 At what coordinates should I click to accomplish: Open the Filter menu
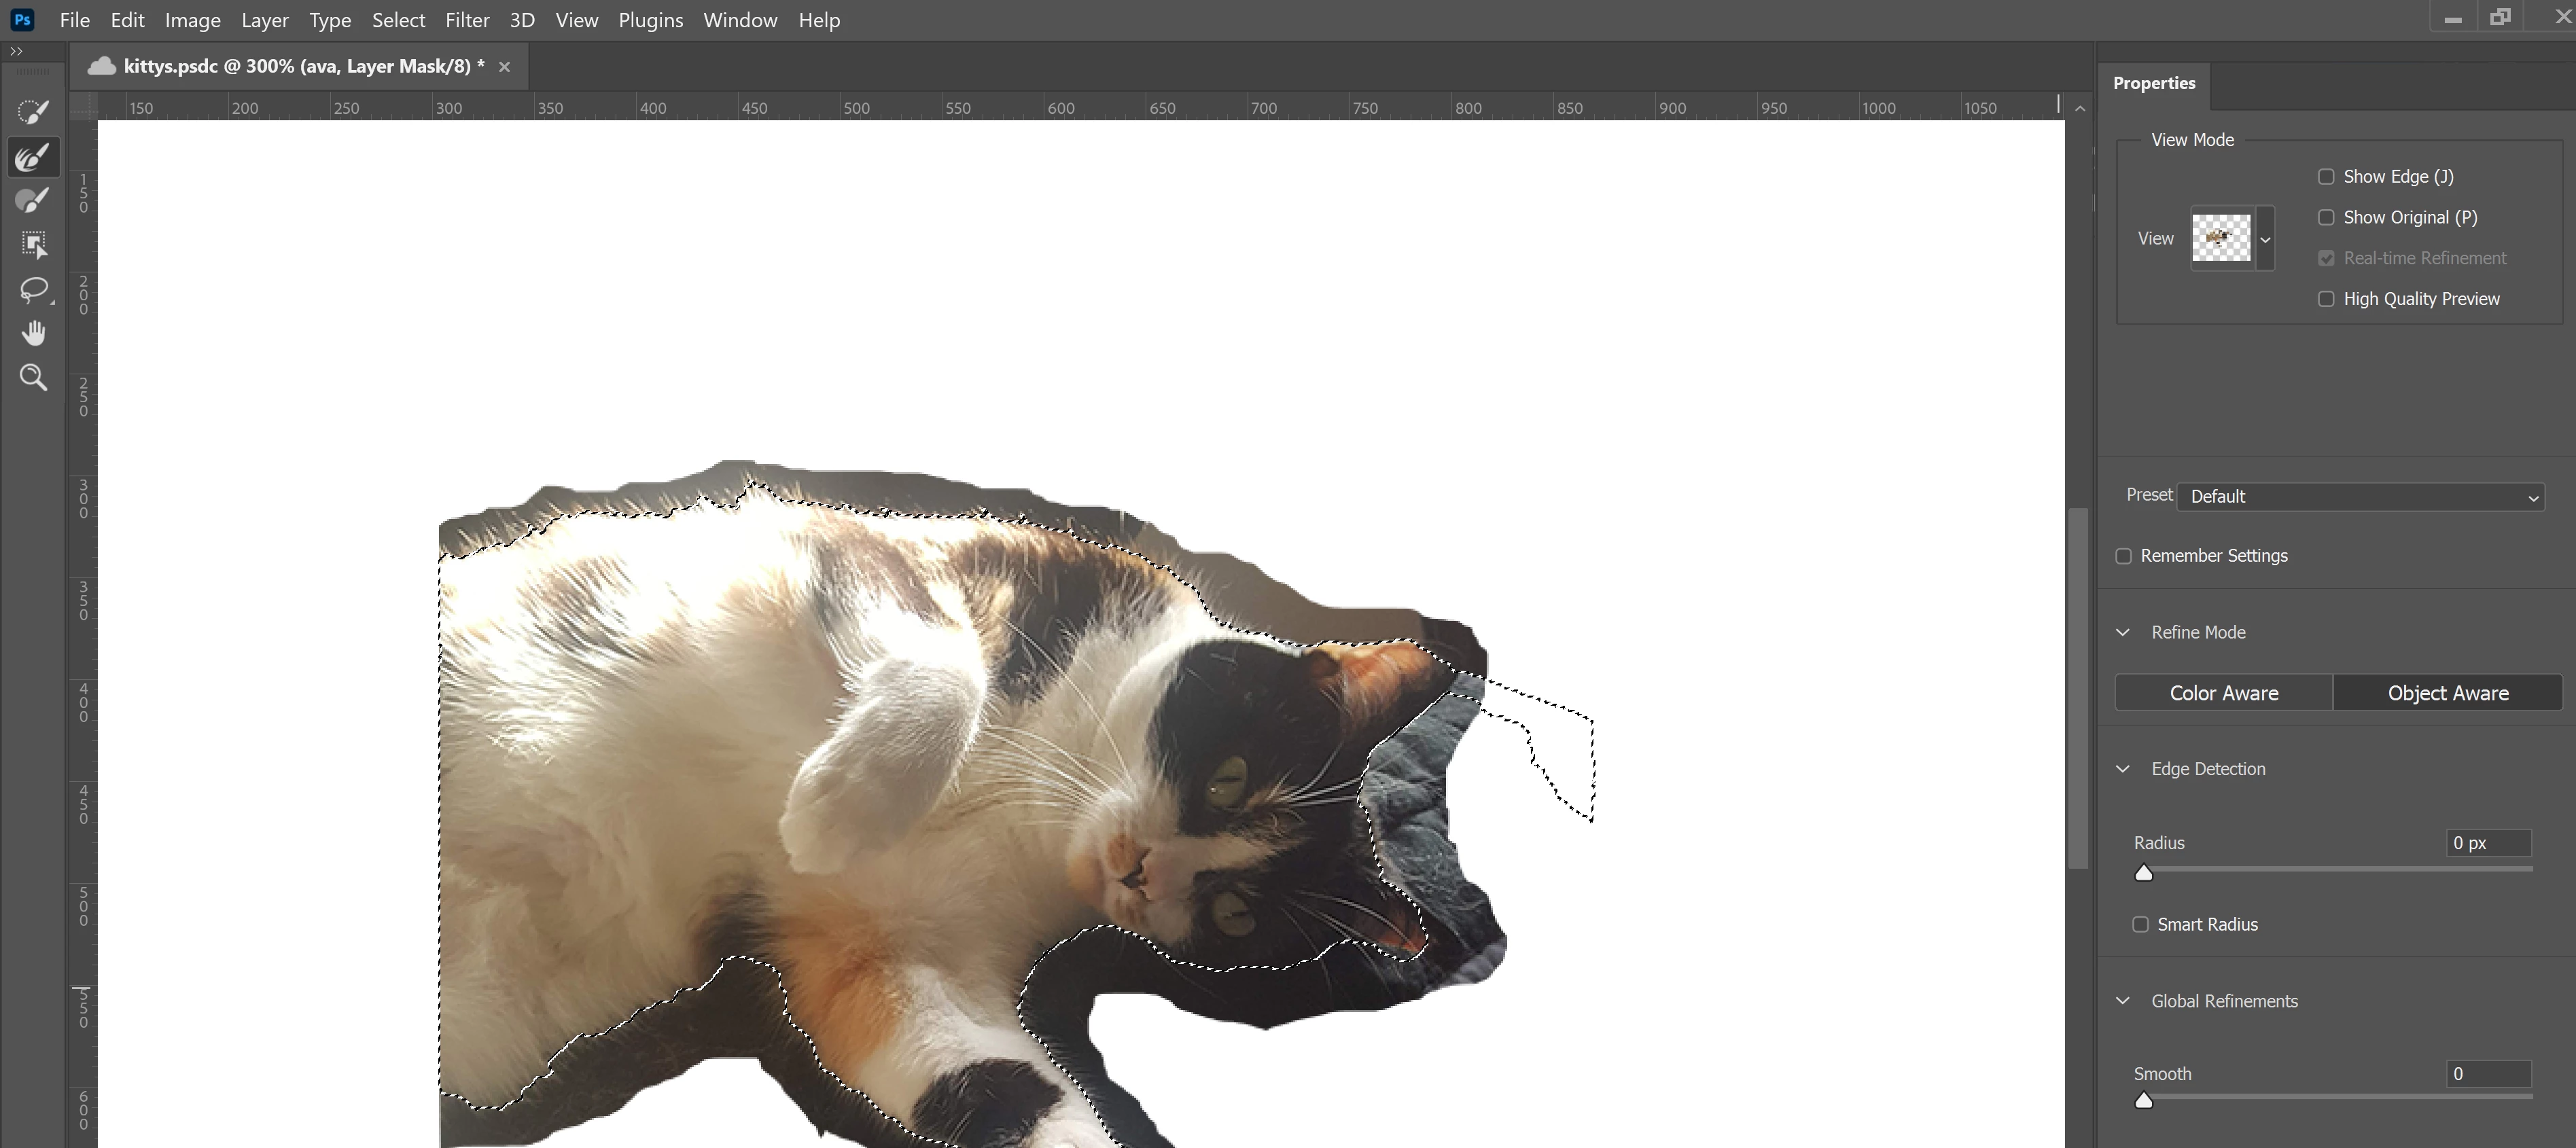click(466, 20)
